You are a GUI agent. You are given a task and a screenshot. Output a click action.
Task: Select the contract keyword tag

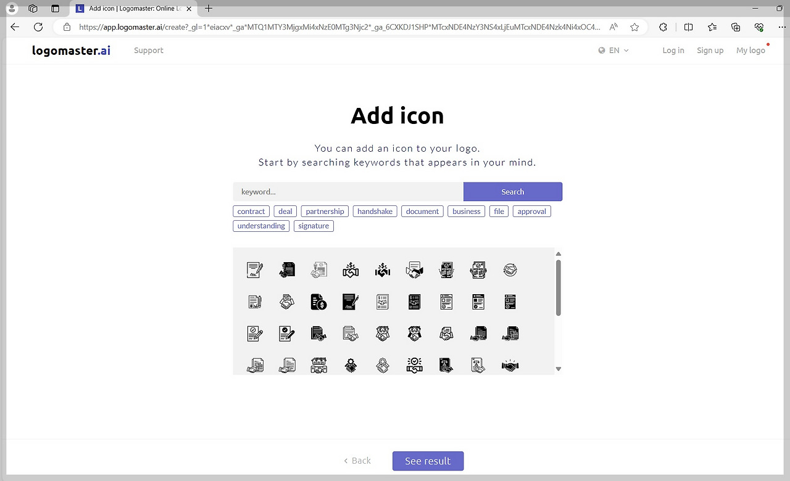[251, 212]
